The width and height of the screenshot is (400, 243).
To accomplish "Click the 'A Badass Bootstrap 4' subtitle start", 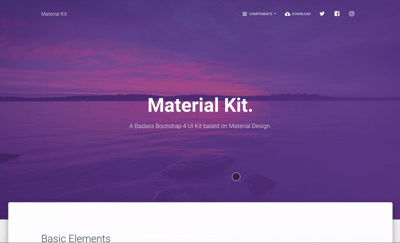I will click(155, 126).
